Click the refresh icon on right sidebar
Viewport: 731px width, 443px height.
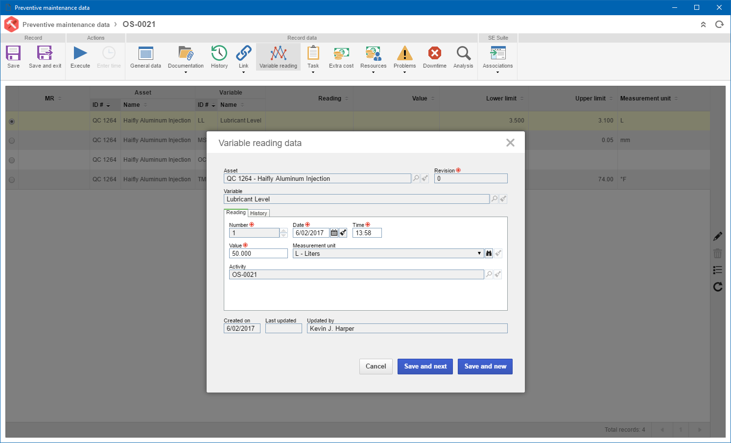(718, 287)
